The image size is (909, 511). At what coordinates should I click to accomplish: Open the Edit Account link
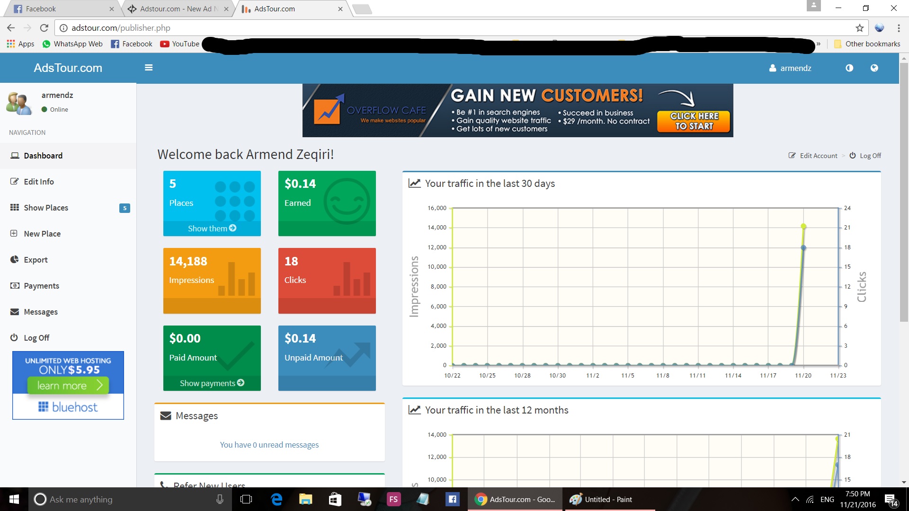818,156
